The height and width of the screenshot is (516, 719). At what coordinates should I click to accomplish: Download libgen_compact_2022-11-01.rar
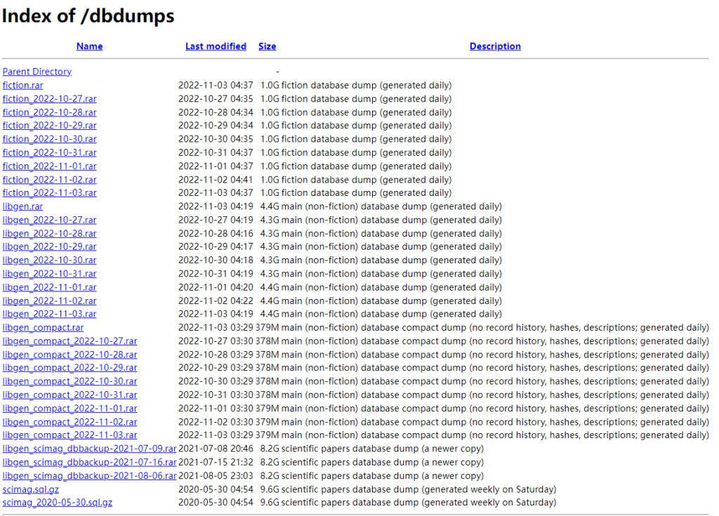70,409
